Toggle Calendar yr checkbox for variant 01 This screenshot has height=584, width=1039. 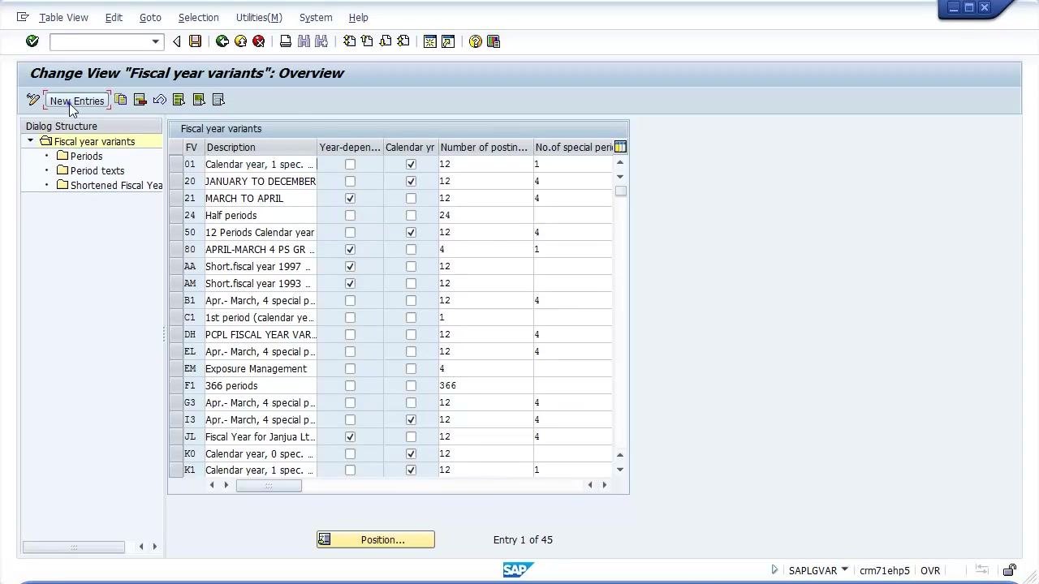pyautogui.click(x=411, y=164)
